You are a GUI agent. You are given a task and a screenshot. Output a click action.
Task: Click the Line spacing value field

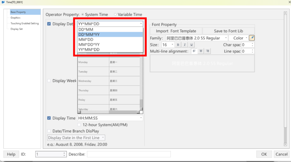(x=246, y=51)
